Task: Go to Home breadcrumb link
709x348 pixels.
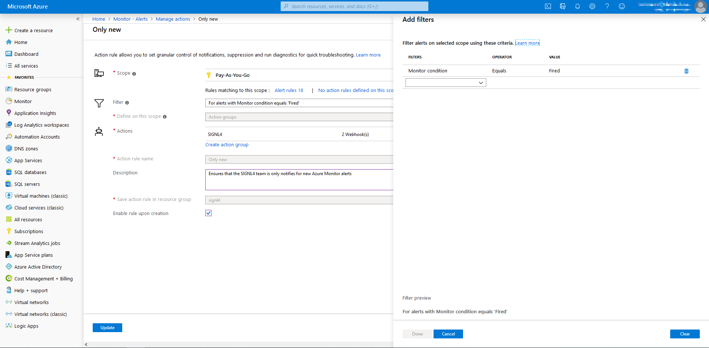Action: coord(99,19)
